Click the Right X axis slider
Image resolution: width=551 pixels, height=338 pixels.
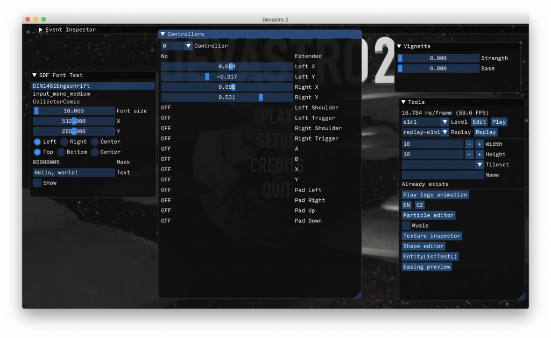click(x=227, y=87)
